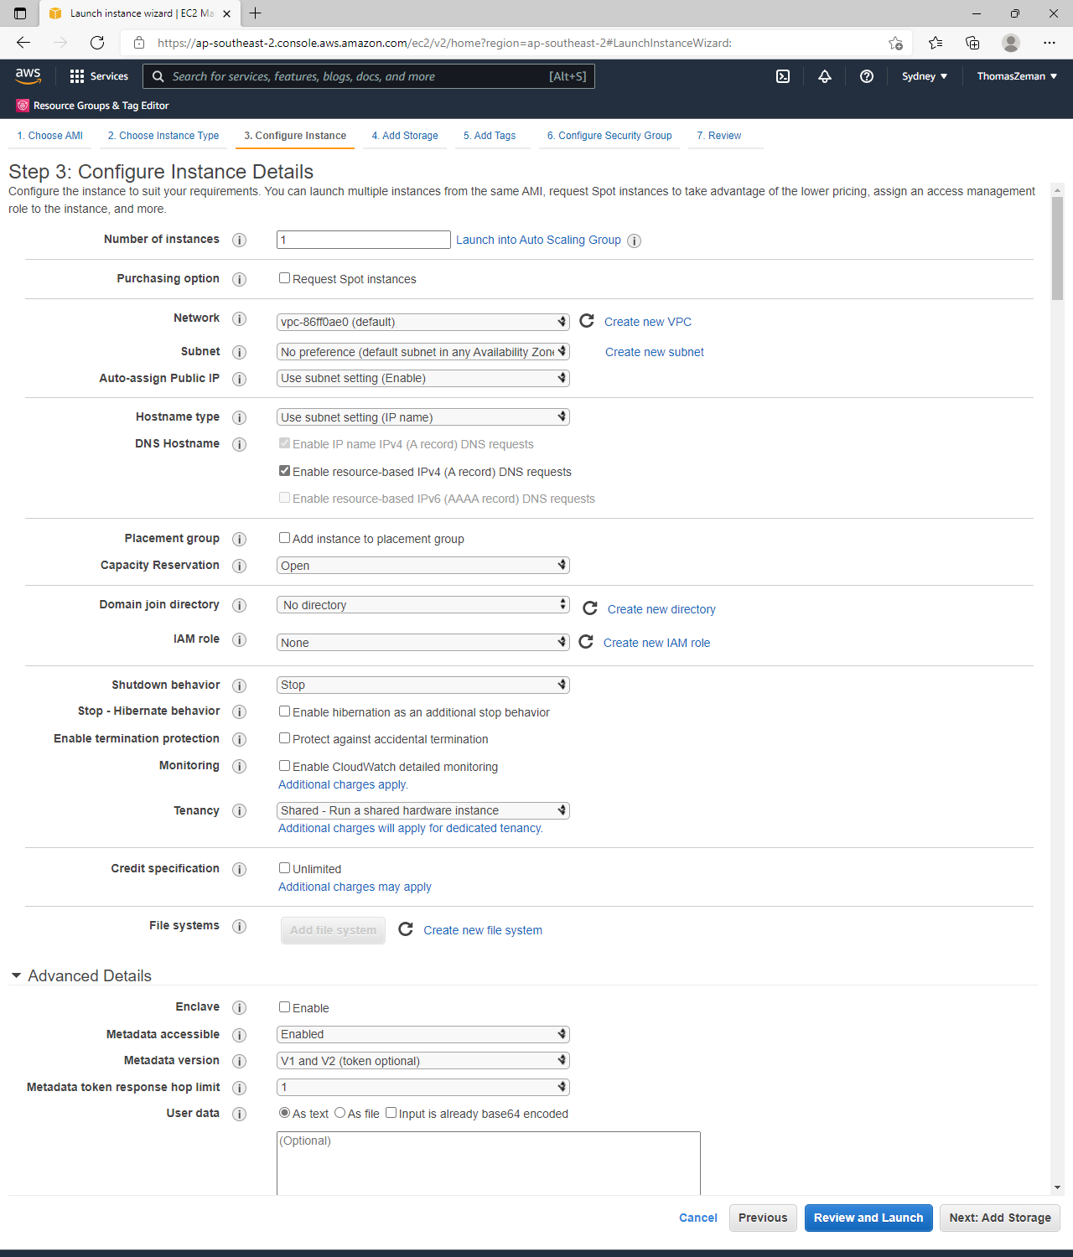Refresh the Network VPC list
This screenshot has height=1257, width=1073.
587,321
